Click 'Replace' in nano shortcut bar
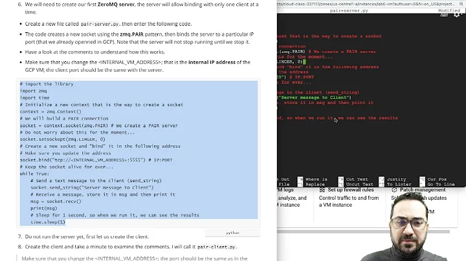Image resolution: width=466 pixels, height=261 pixels. click(315, 184)
